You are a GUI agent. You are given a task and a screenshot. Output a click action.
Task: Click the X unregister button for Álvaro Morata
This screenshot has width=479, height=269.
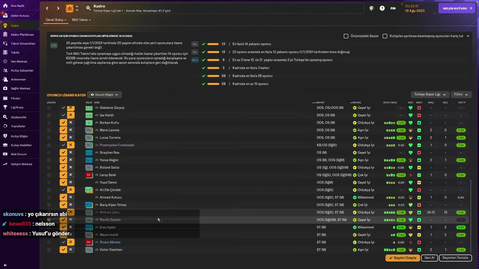pyautogui.click(x=70, y=242)
